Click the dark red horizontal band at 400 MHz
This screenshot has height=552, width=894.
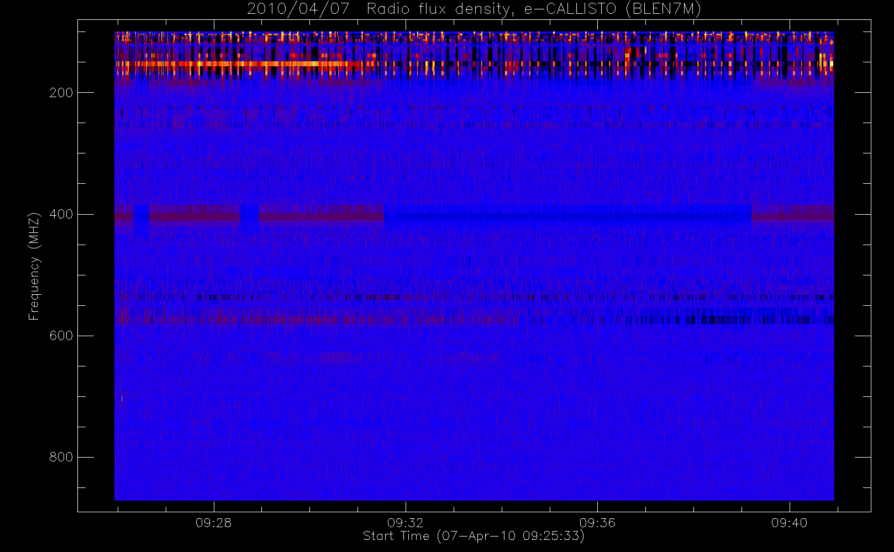[249, 216]
